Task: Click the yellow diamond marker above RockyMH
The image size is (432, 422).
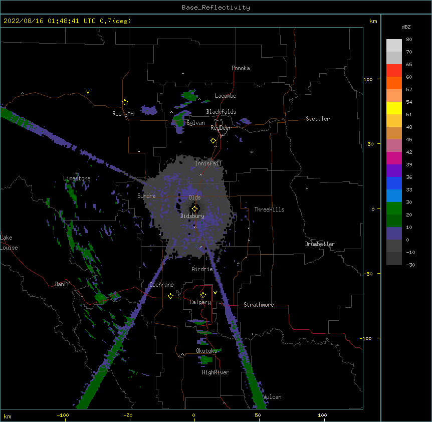Action: 125,102
